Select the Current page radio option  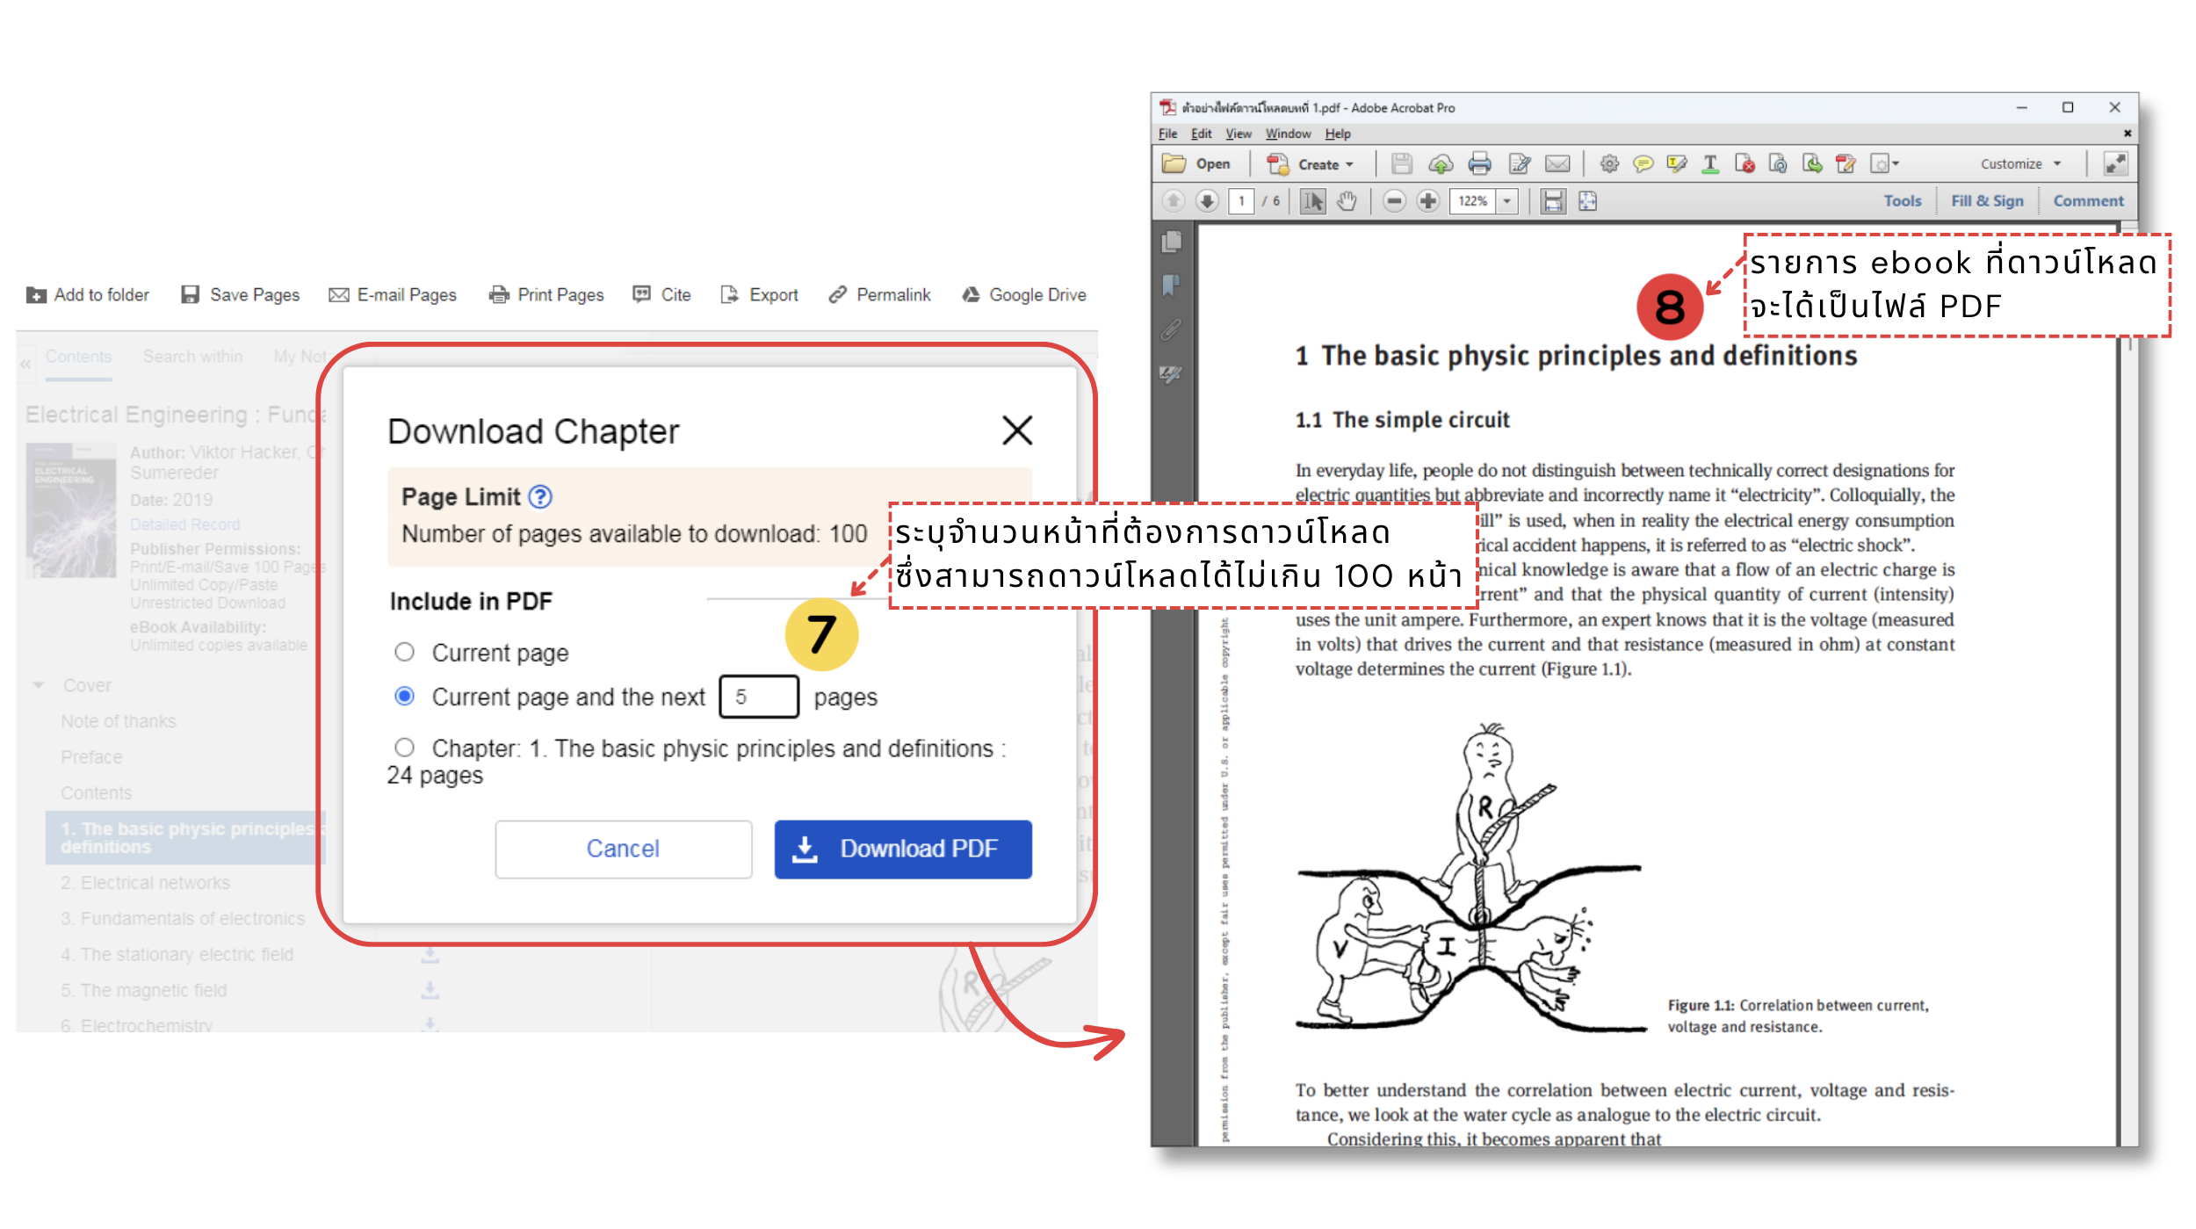tap(404, 652)
